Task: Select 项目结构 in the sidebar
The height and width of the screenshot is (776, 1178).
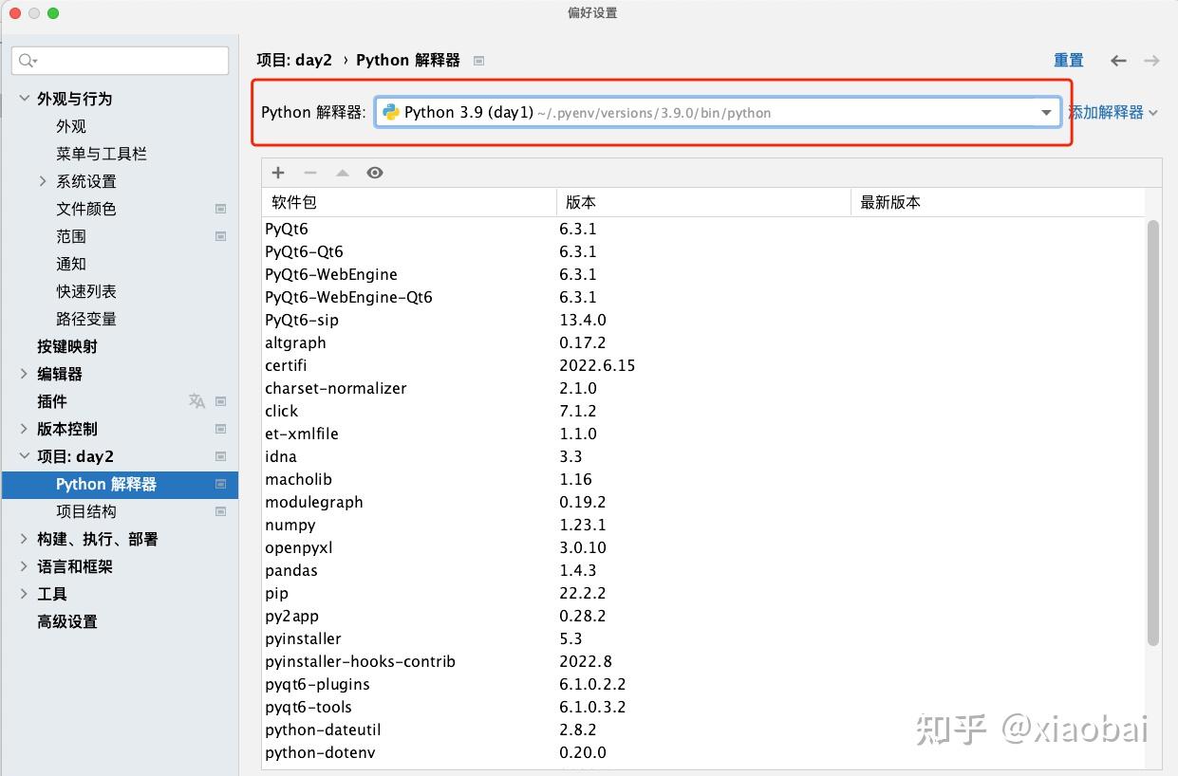Action: point(84,511)
